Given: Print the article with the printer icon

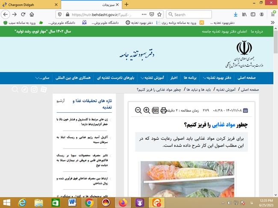Looking at the screenshot, I should point(163,110).
